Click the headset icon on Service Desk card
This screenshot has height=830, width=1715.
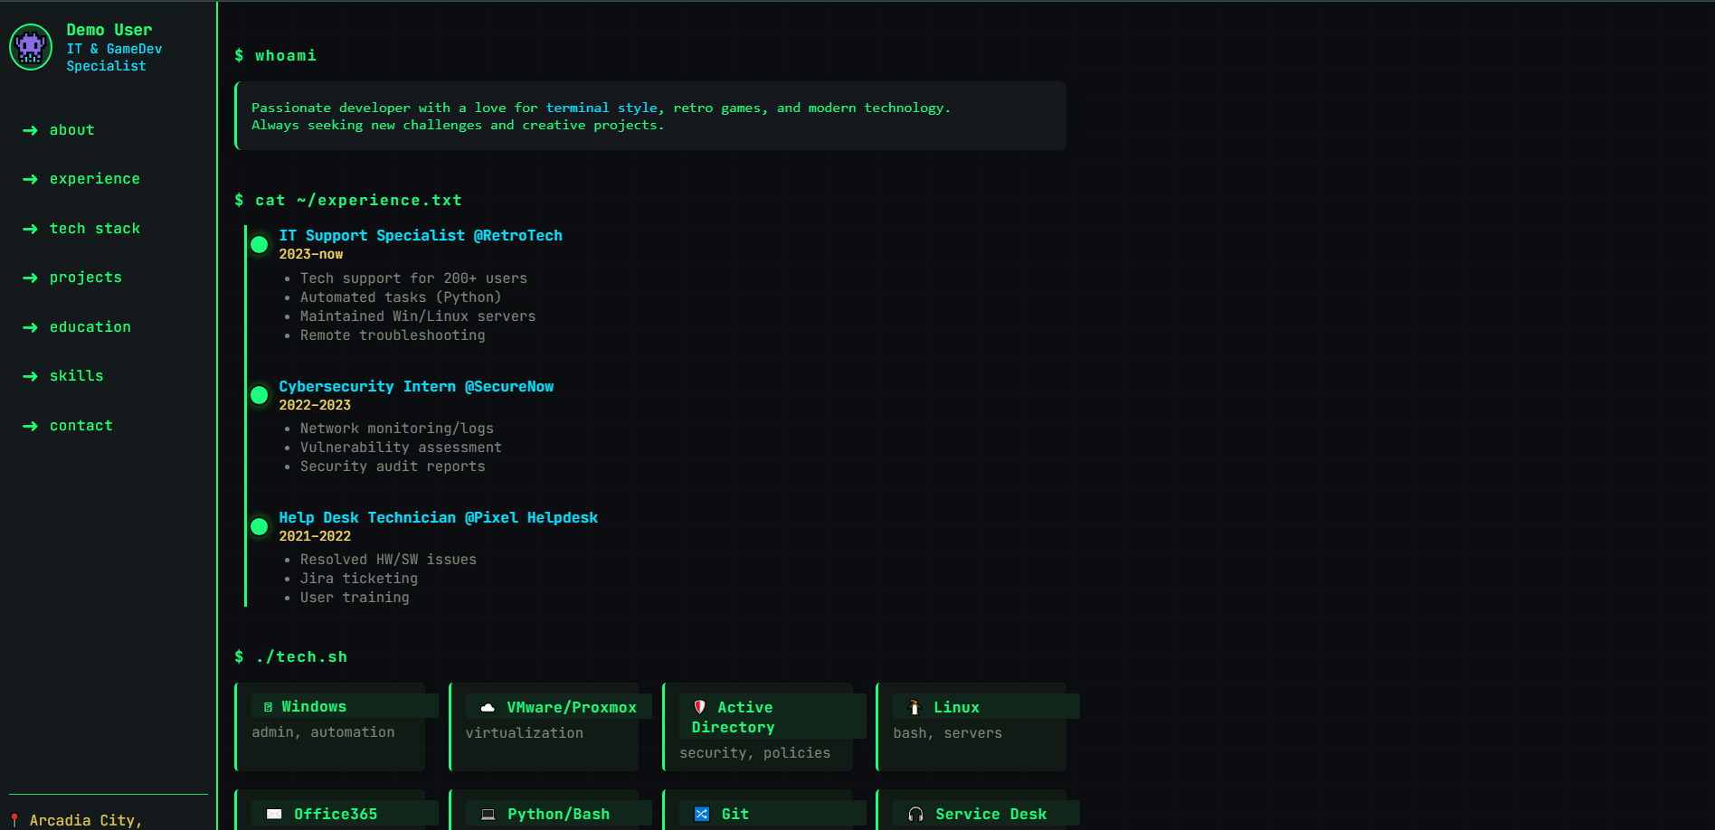915,815
